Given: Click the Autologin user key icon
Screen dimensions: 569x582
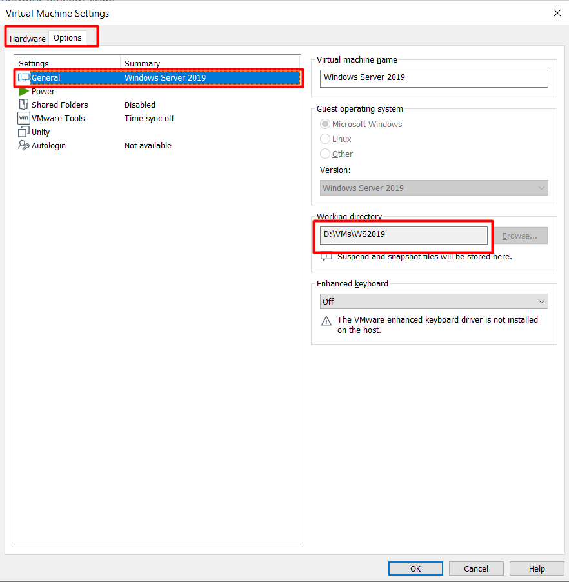Looking at the screenshot, I should point(24,145).
